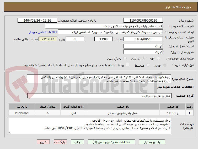Viewport: 198px width, 149px height.
Task: Click the بازگشت back button
Action: pyautogui.click(x=60, y=142)
